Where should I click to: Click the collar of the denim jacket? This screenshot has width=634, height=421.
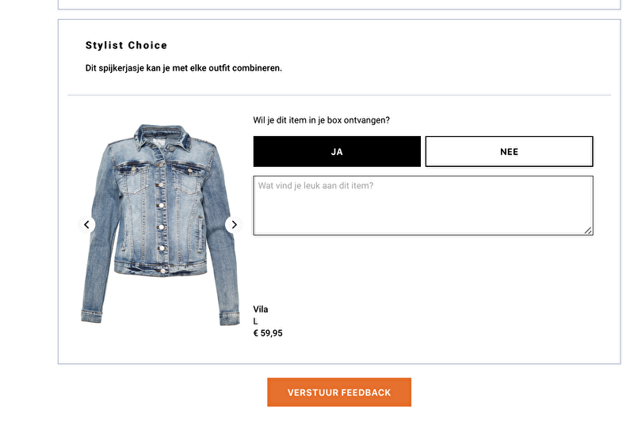162,135
